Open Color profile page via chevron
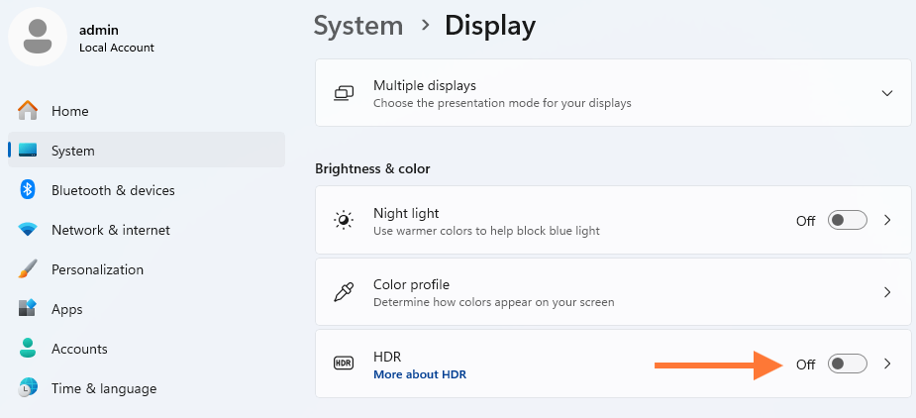Screen dimensions: 916x418 click(x=887, y=292)
